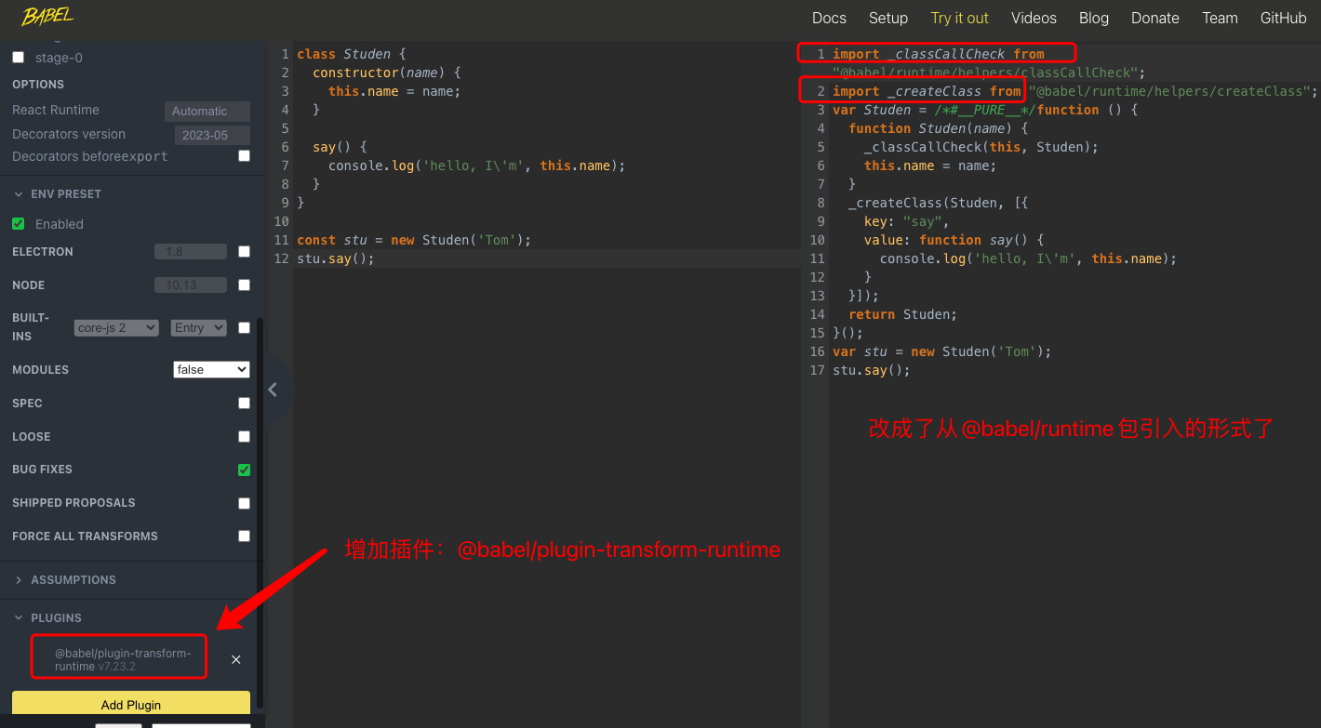Open the Team page

1220,18
